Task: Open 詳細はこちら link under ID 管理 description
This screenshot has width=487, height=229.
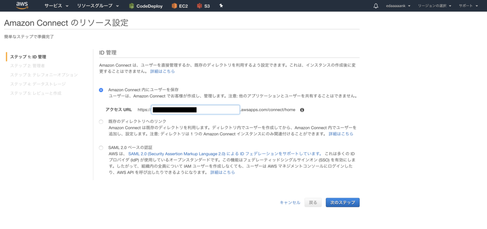Action: click(163, 71)
